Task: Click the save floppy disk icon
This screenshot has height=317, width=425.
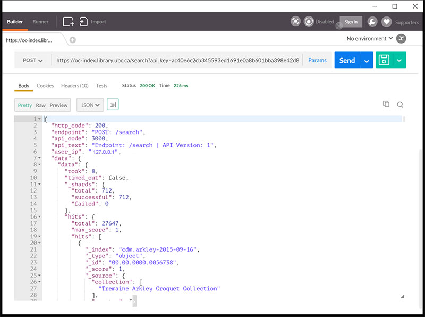Action: pyautogui.click(x=384, y=60)
